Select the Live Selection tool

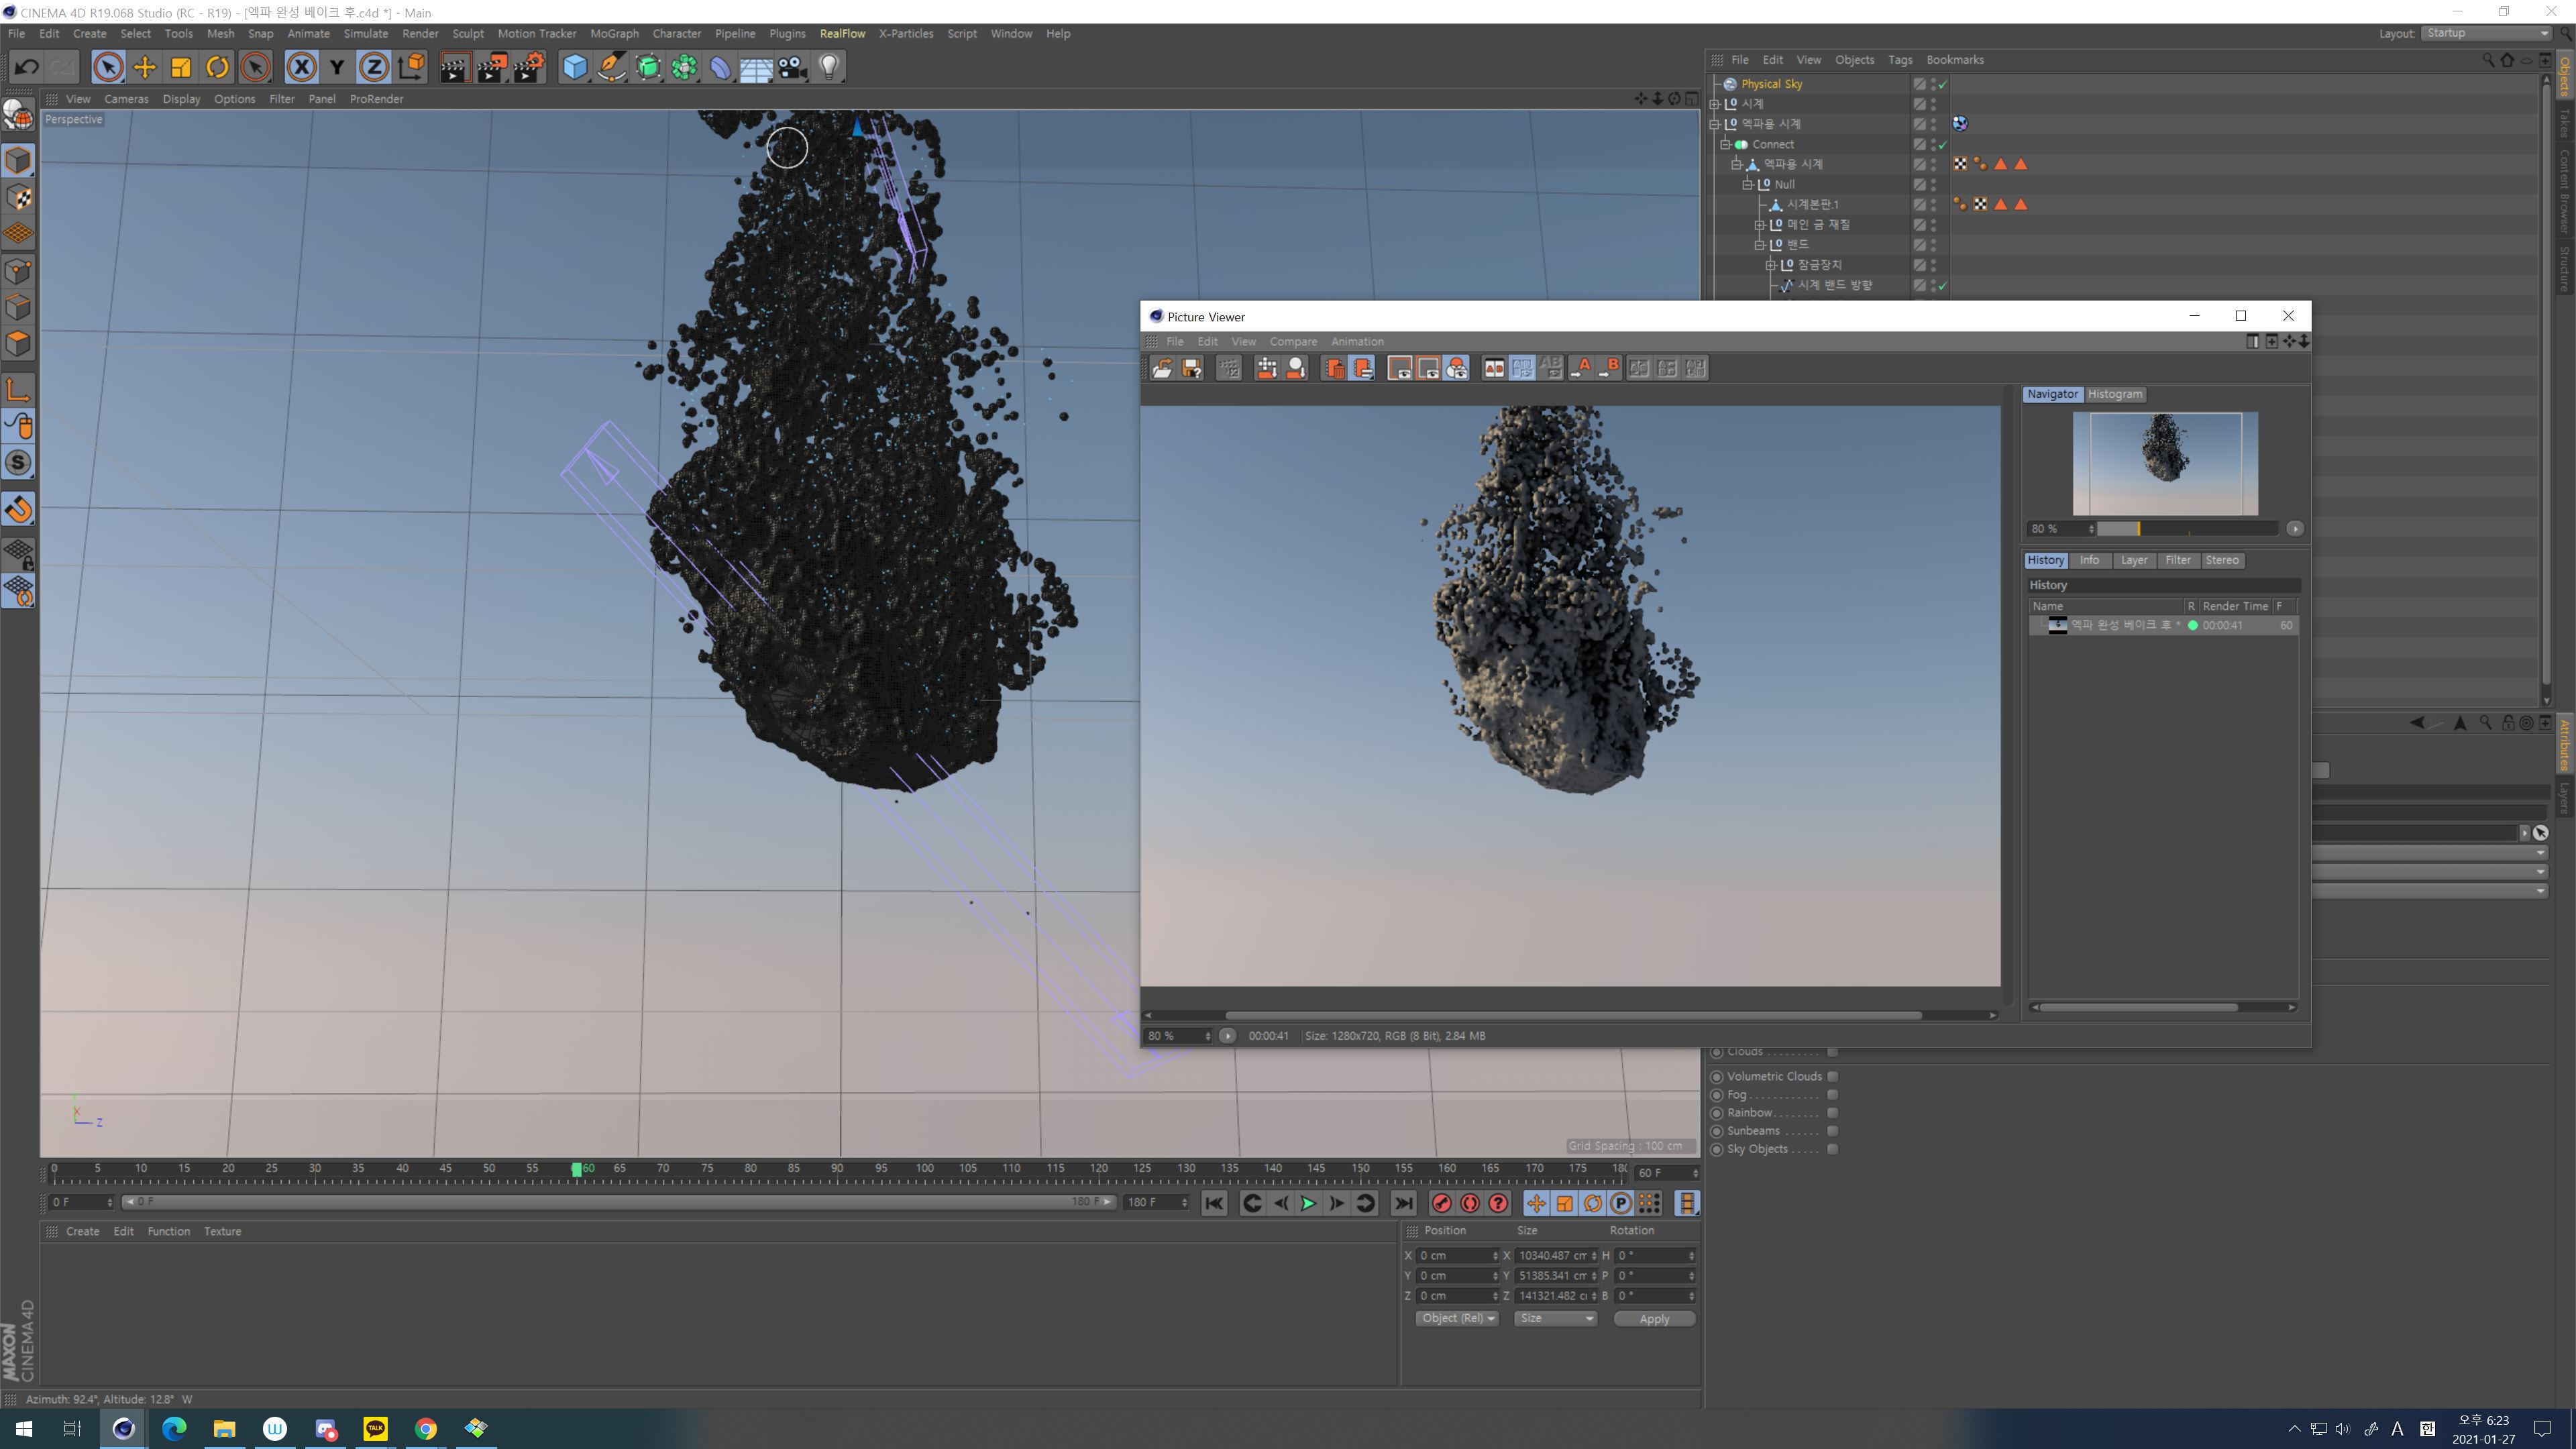tap(108, 67)
